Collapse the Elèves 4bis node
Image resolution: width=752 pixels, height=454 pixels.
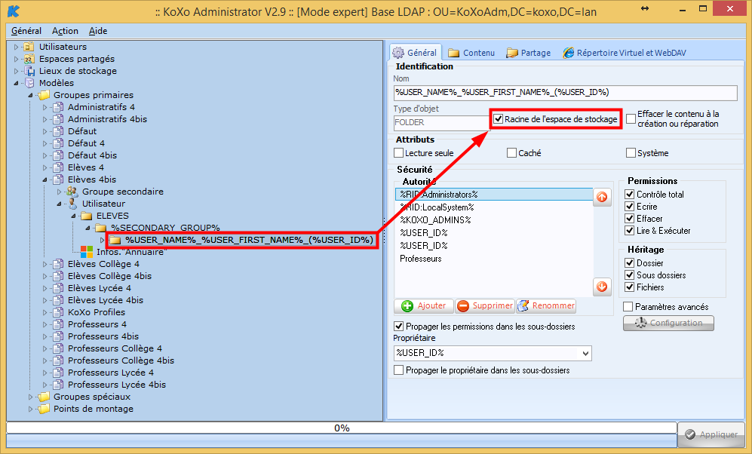coord(45,179)
